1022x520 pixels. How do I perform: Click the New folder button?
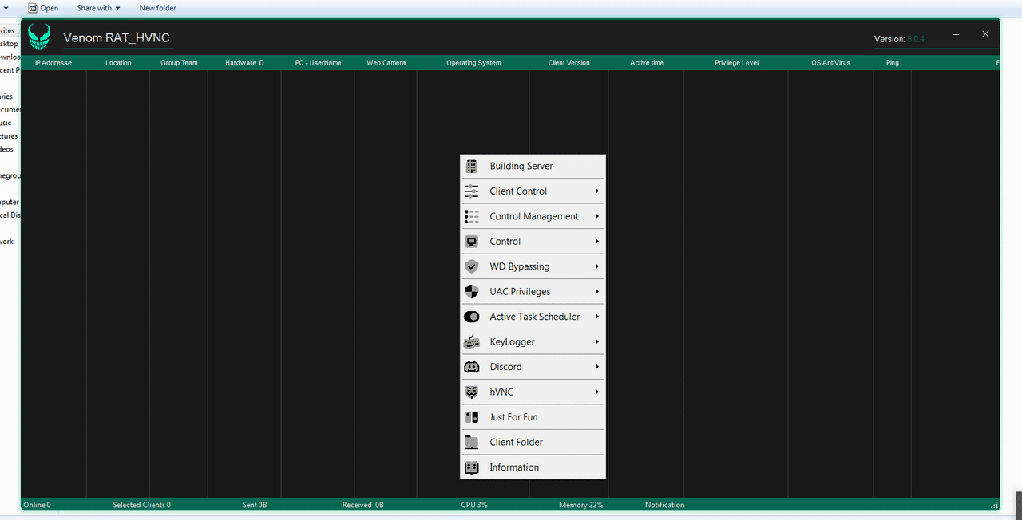(157, 7)
